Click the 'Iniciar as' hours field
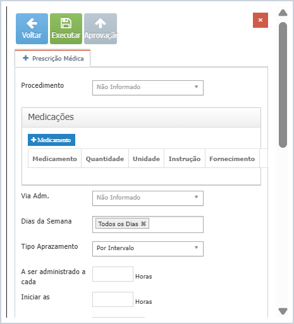The height and width of the screenshot is (324, 294). (x=113, y=299)
